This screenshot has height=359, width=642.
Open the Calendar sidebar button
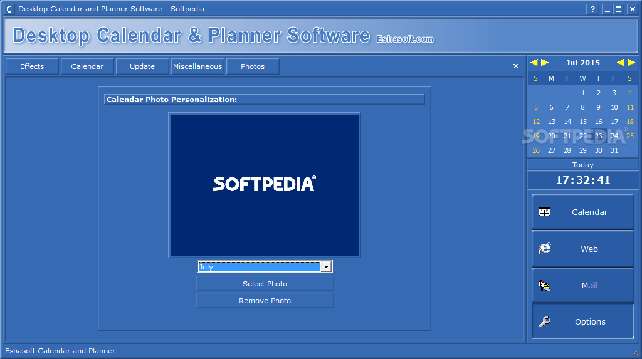582,212
